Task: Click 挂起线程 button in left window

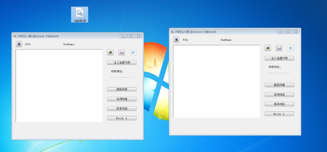Action: [x=122, y=89]
